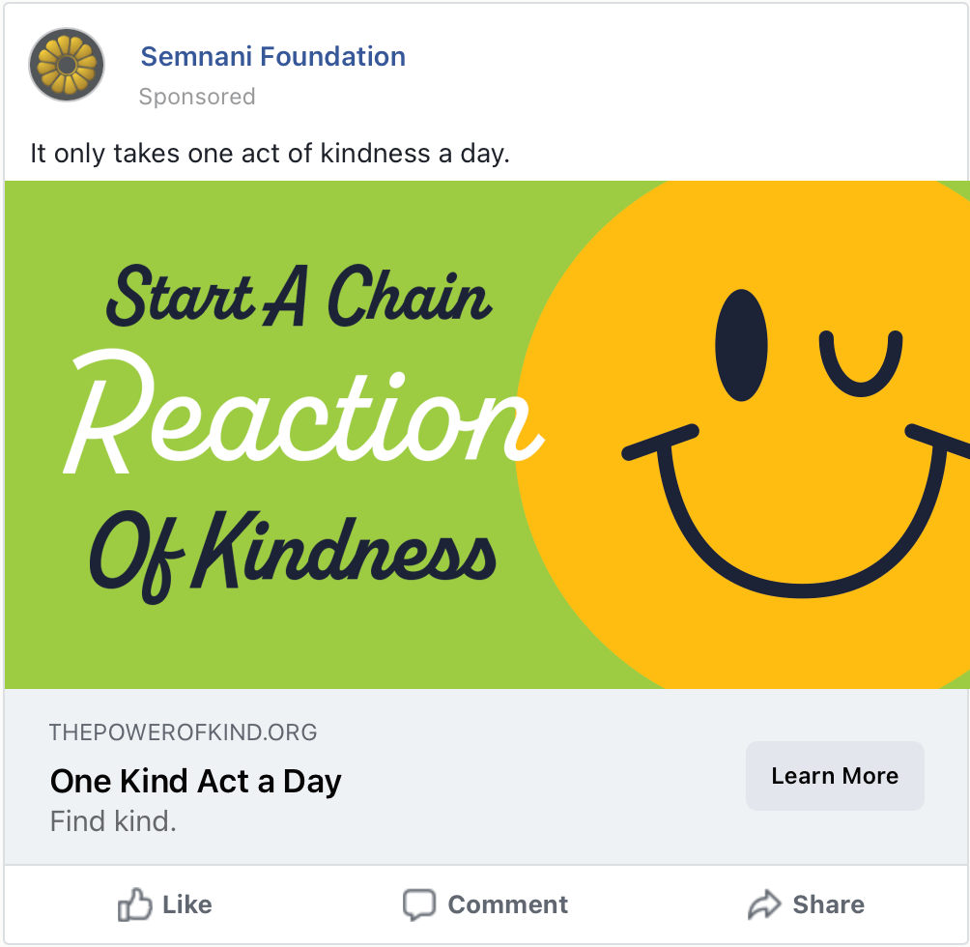Click the One Kind Act a Day headline
Viewport: 970px width, 947px height.
point(195,781)
